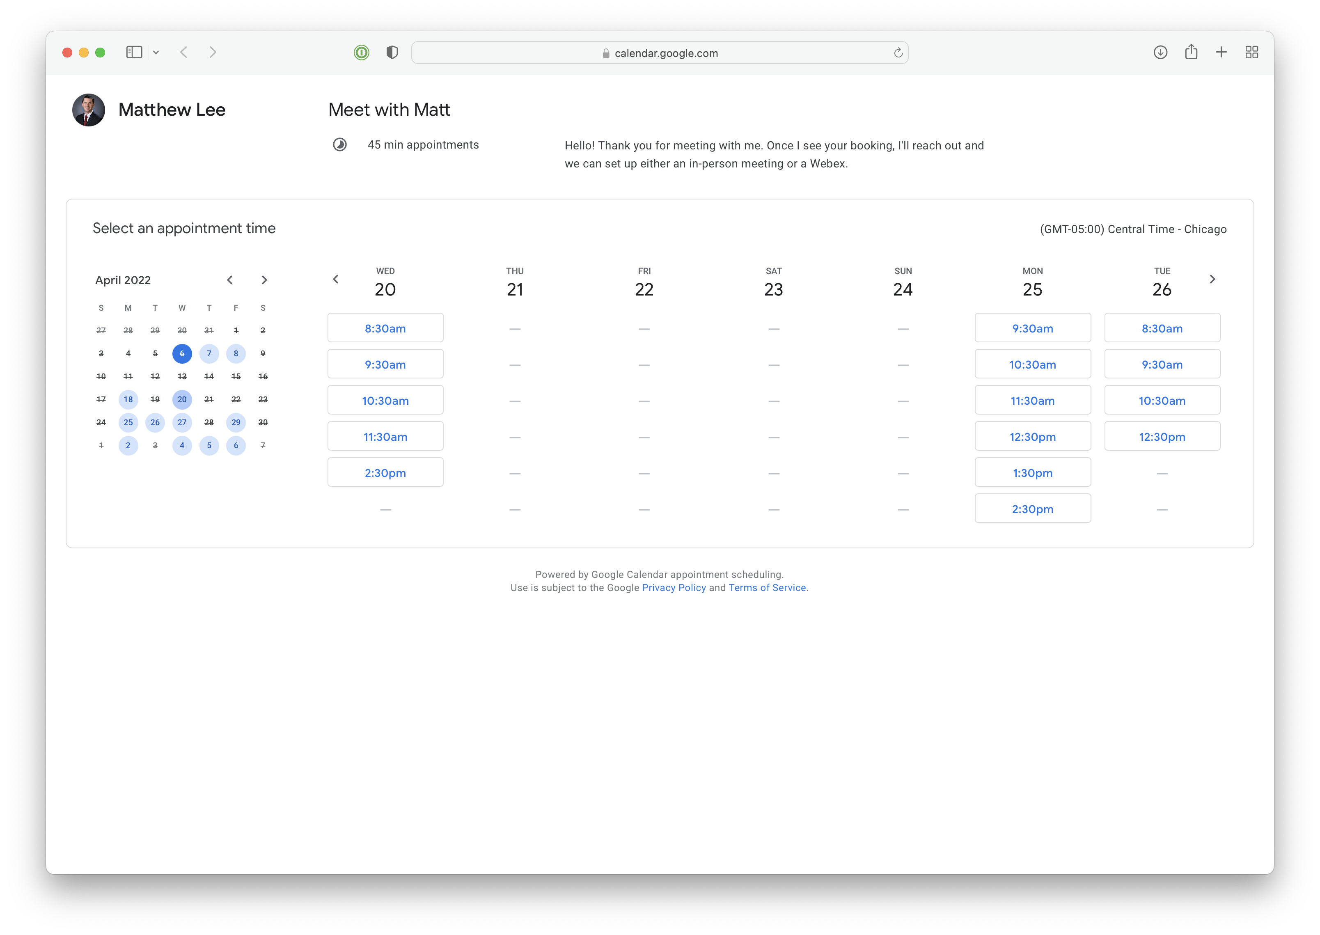Open the 1Password extension icon
Viewport: 1320px width, 935px height.
coord(361,53)
